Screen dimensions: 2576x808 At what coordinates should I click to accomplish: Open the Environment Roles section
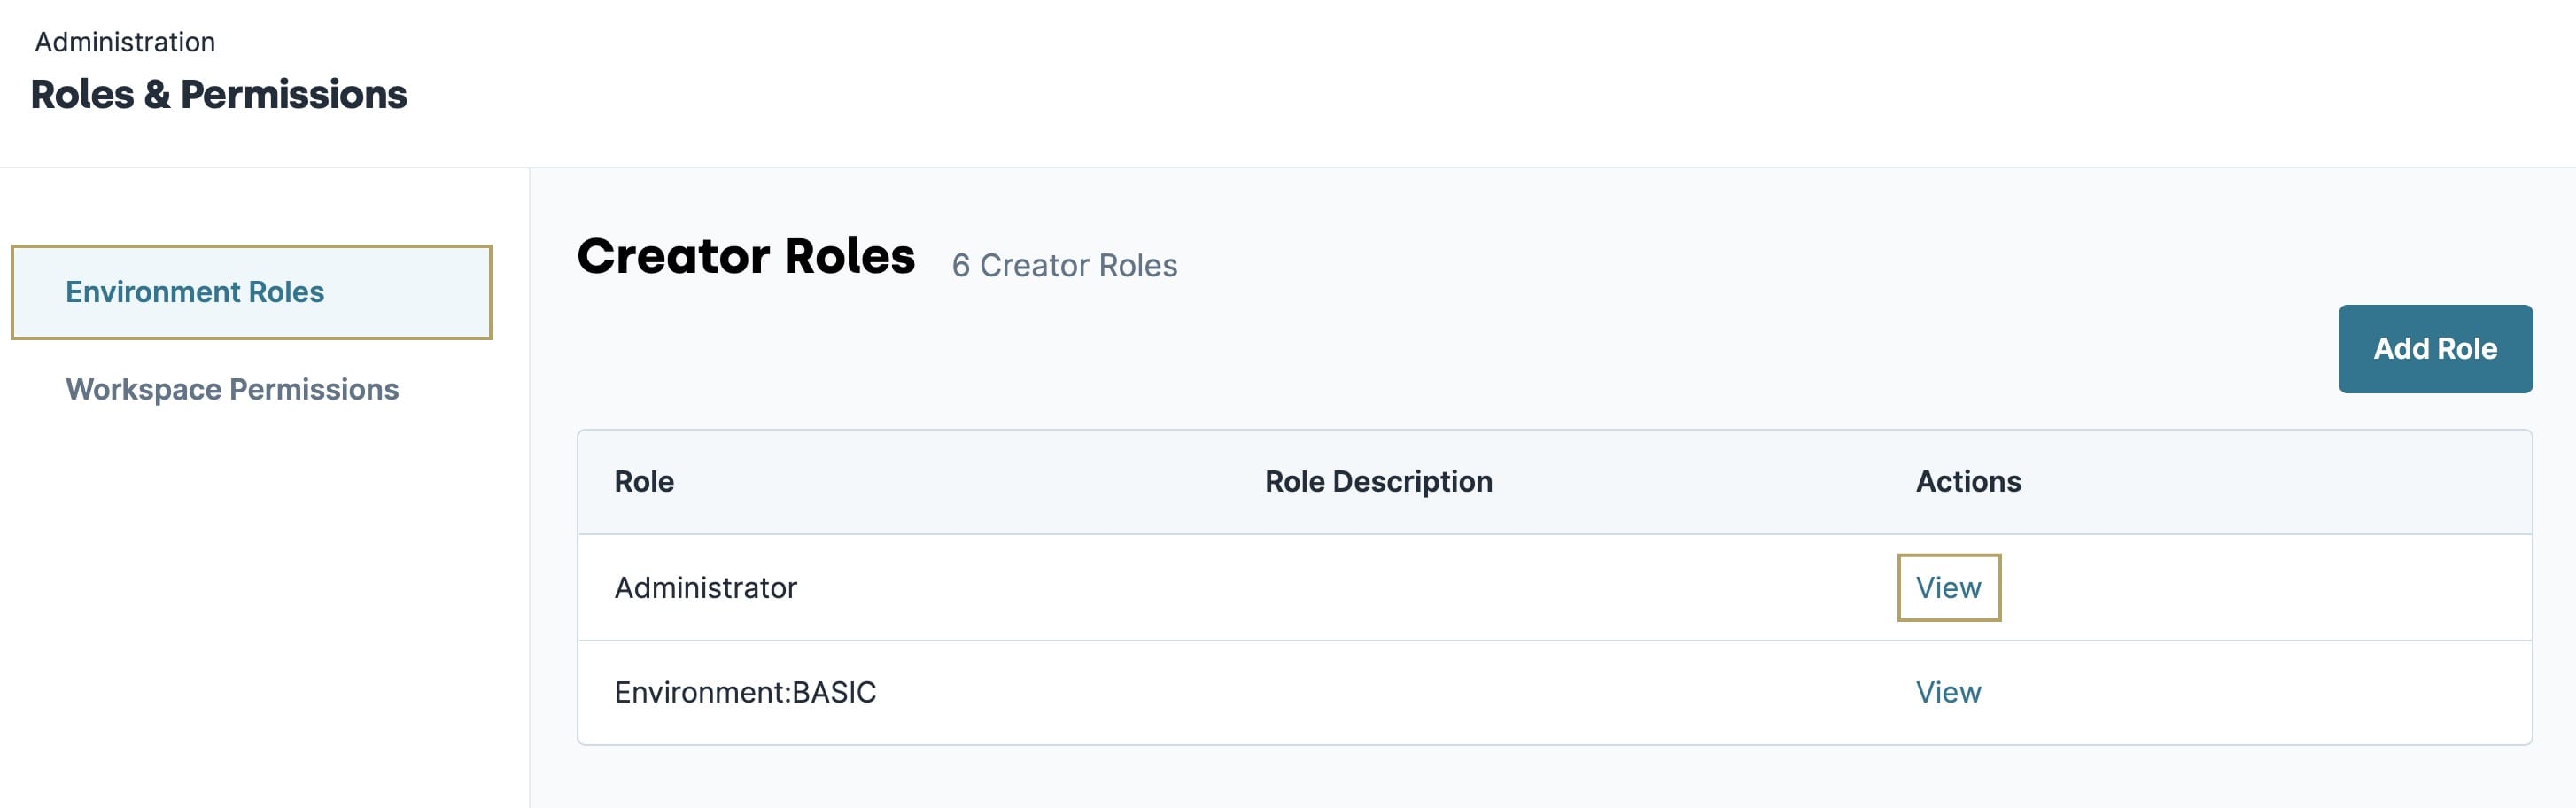251,292
